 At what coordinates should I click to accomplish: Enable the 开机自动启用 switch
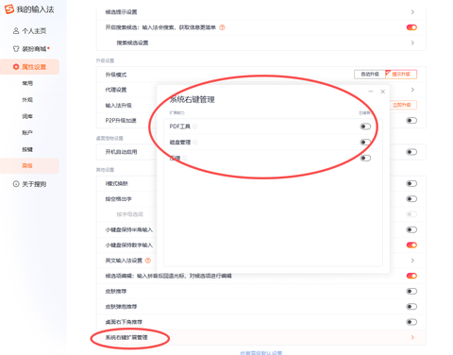[411, 152]
